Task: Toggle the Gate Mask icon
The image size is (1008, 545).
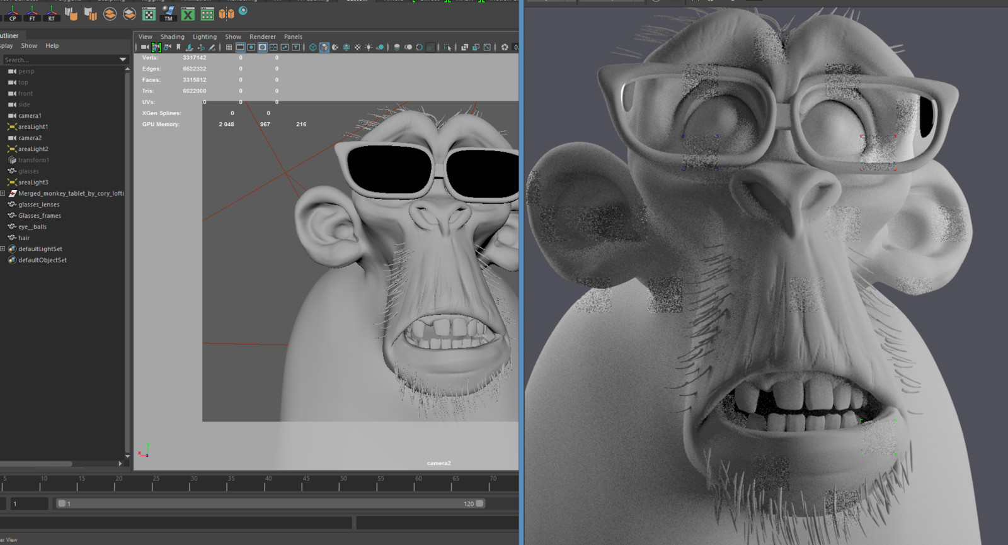Action: (x=263, y=47)
